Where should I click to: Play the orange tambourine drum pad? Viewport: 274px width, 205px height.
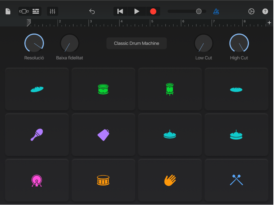click(103, 180)
